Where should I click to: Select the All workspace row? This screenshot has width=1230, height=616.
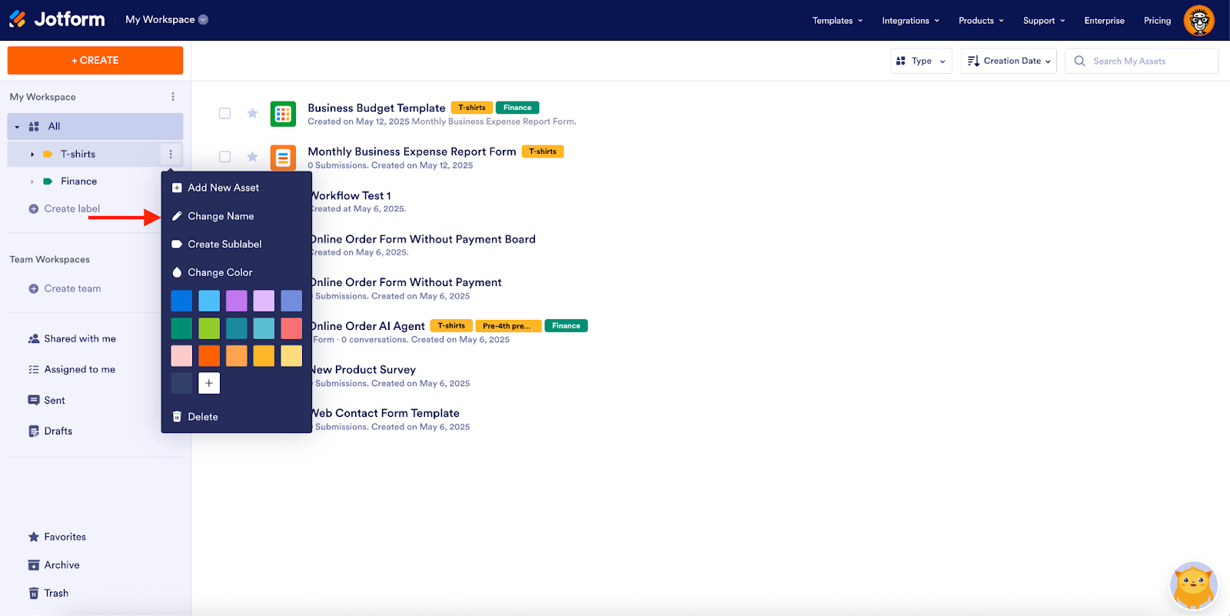tap(95, 127)
